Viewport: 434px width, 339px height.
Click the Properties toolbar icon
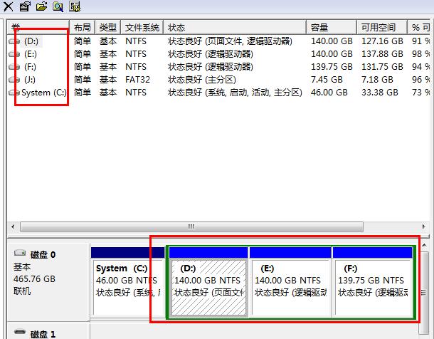coord(25,7)
